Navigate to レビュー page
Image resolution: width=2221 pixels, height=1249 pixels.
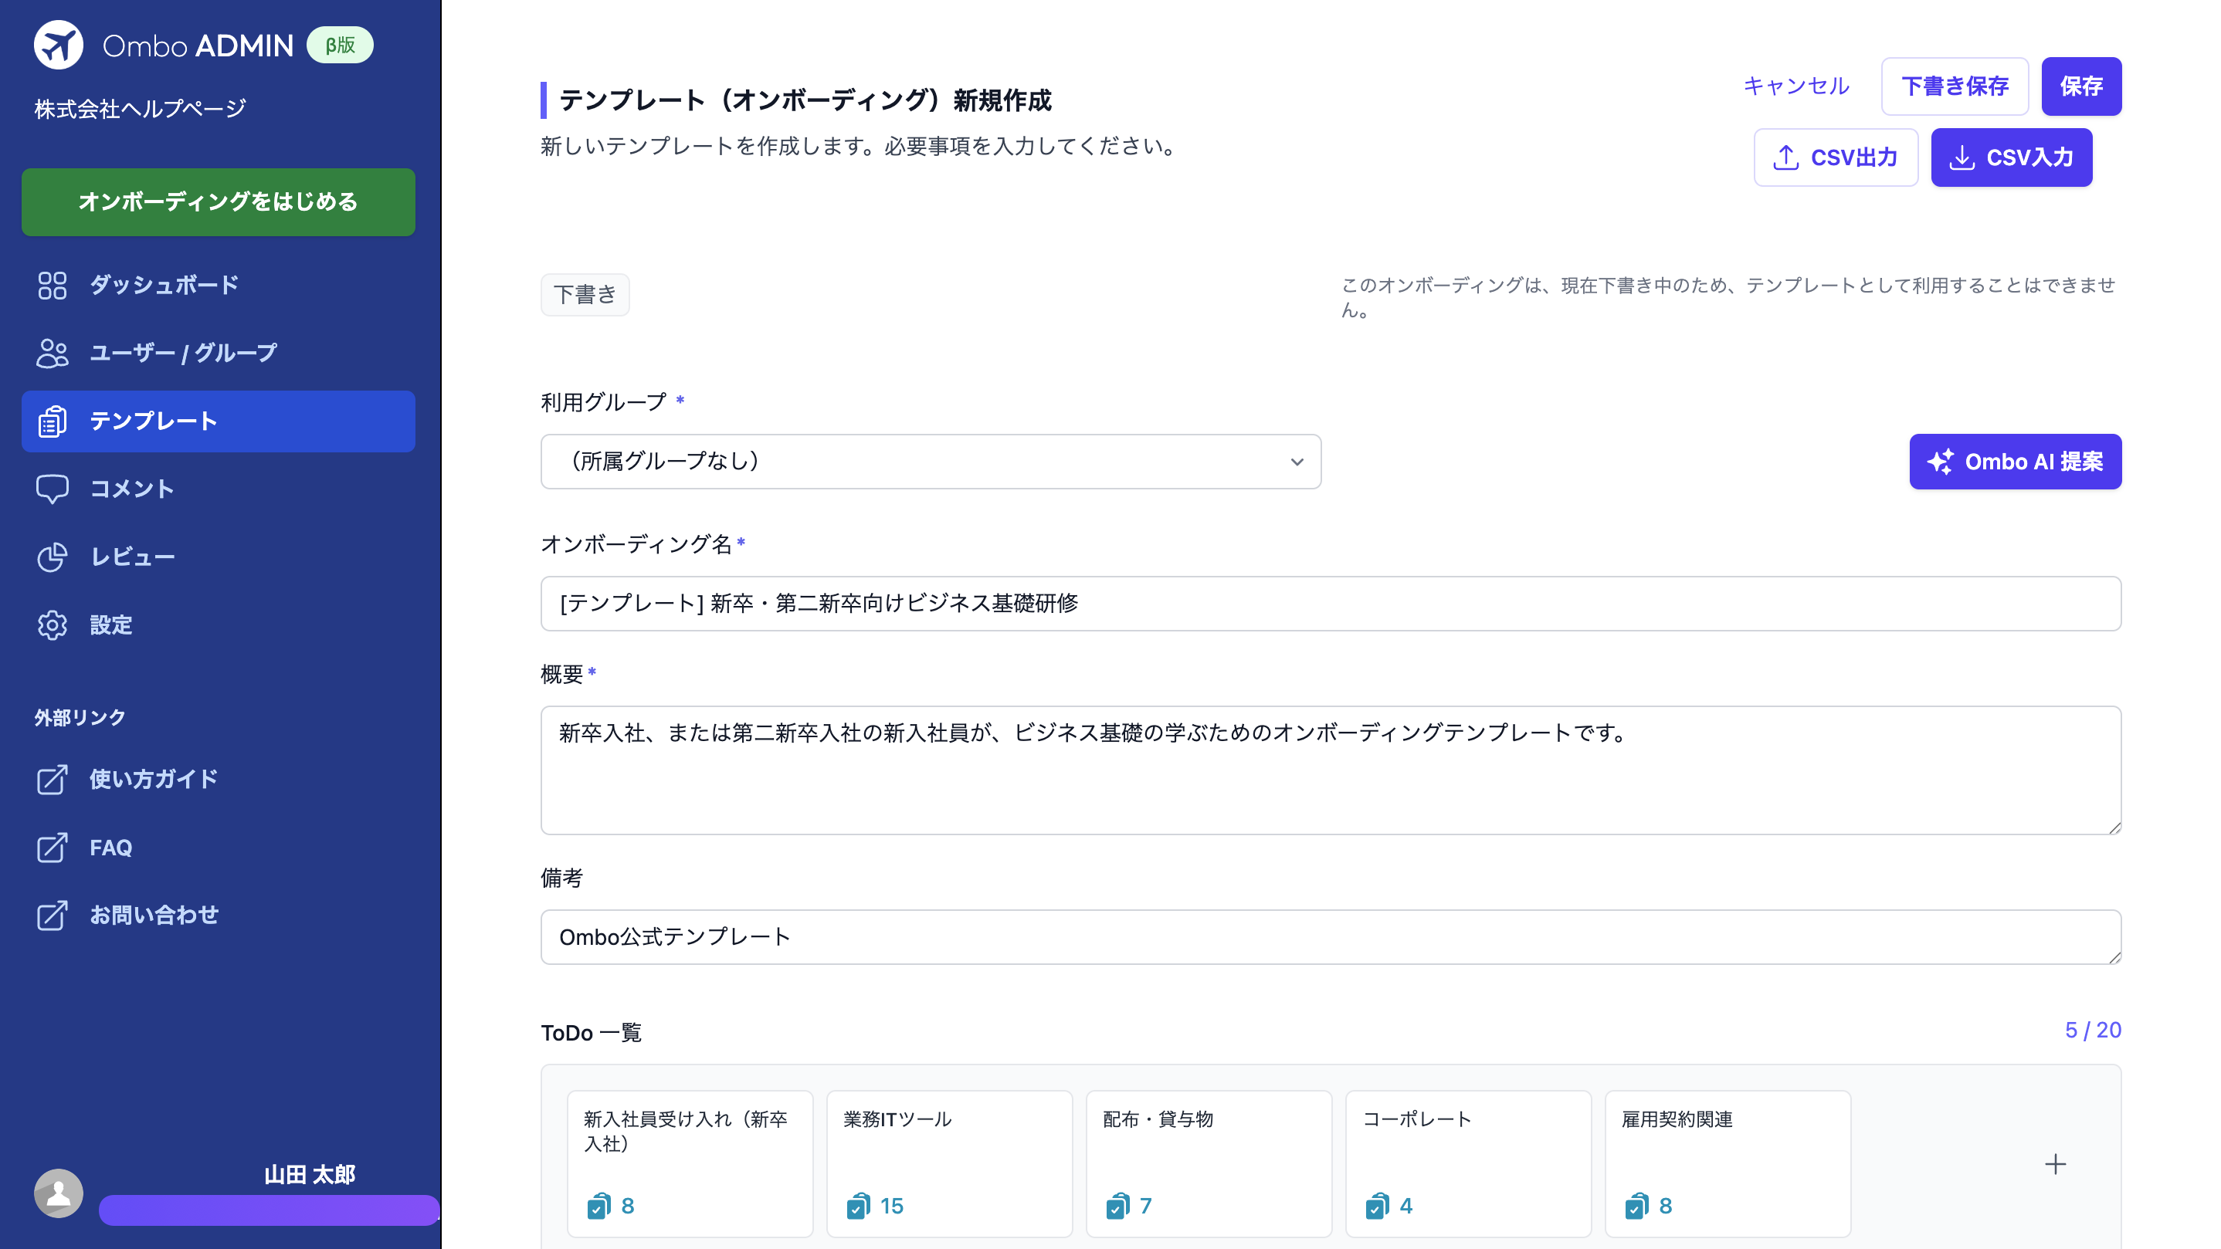218,557
